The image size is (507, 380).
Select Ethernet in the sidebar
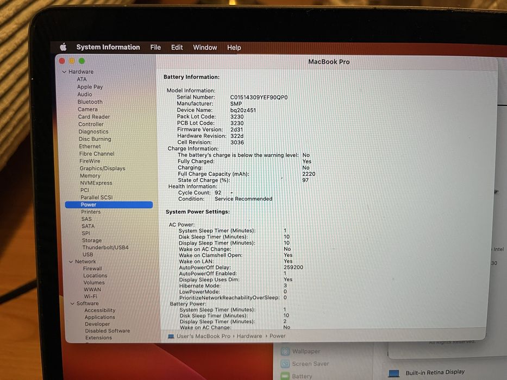90,147
